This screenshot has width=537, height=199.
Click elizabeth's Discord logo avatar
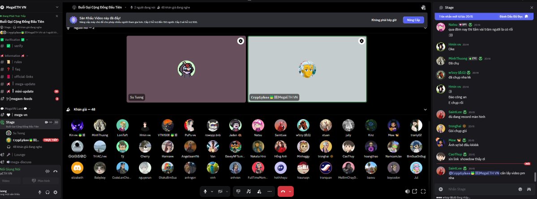pos(77,168)
